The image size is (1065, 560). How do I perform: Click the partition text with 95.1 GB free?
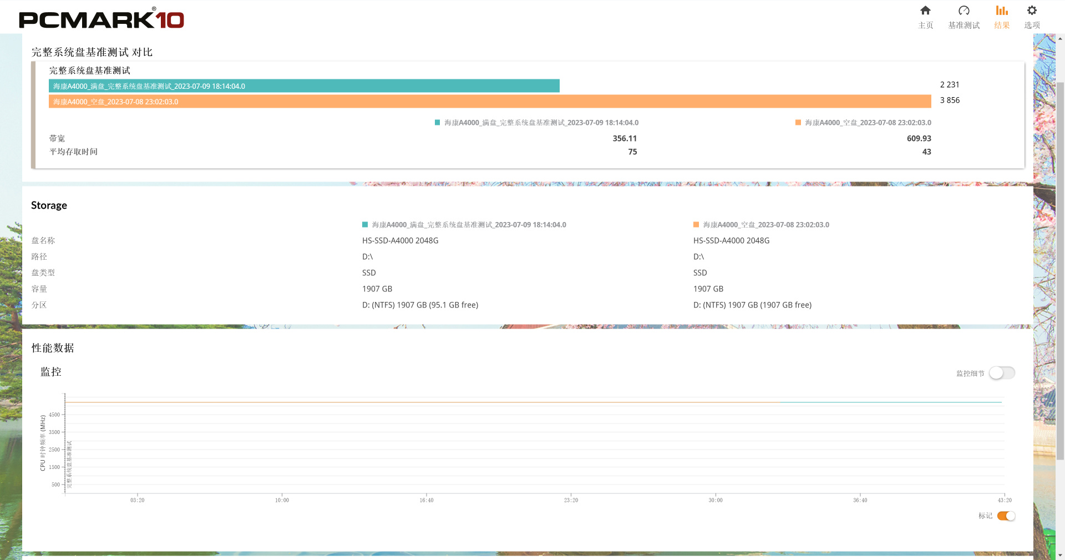pos(420,305)
